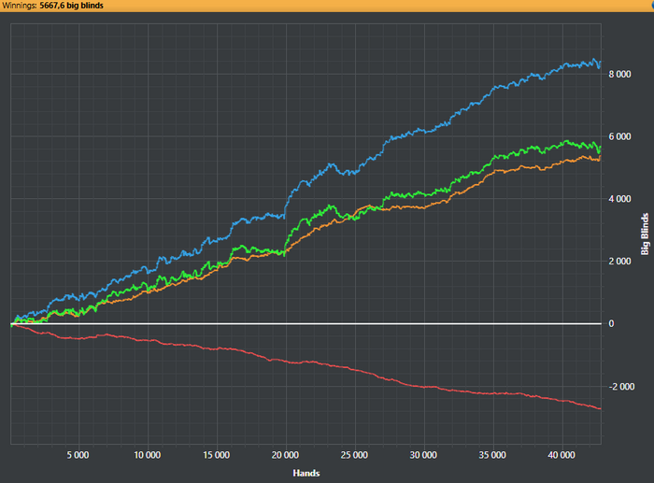Click the 25 000 label on the Hands axis
654x483 pixels.
(x=354, y=455)
